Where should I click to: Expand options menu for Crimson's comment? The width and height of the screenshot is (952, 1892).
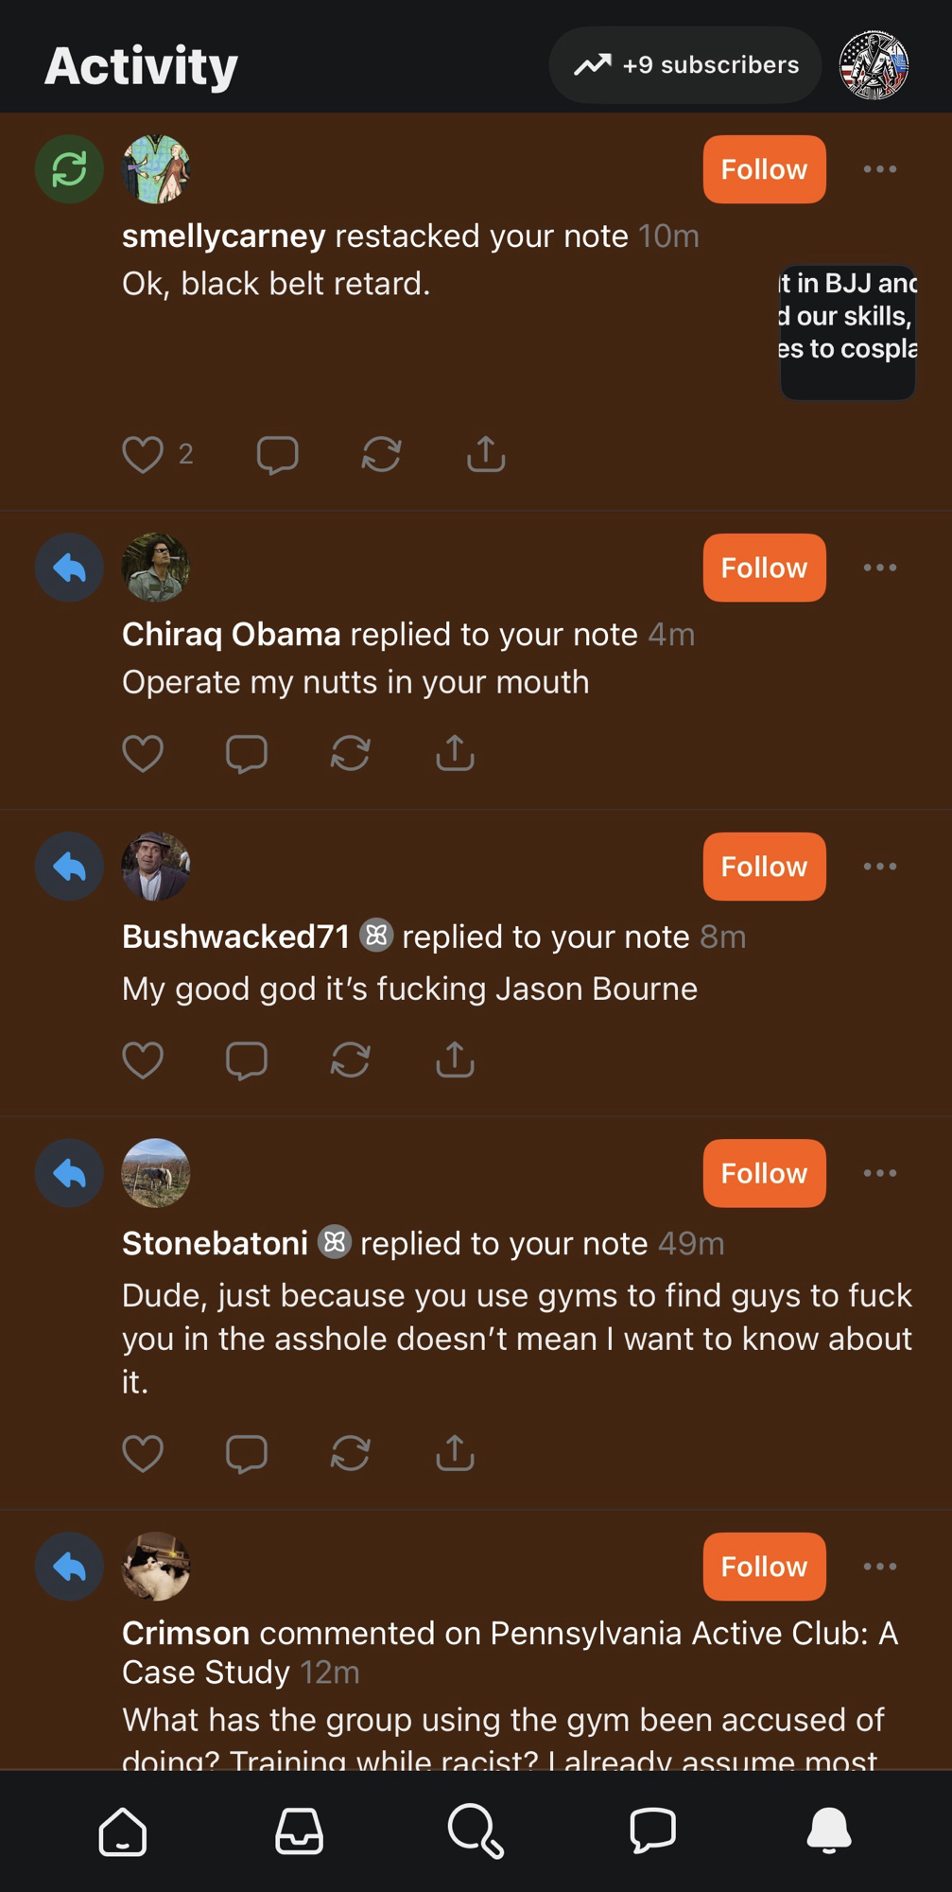pos(879,1567)
